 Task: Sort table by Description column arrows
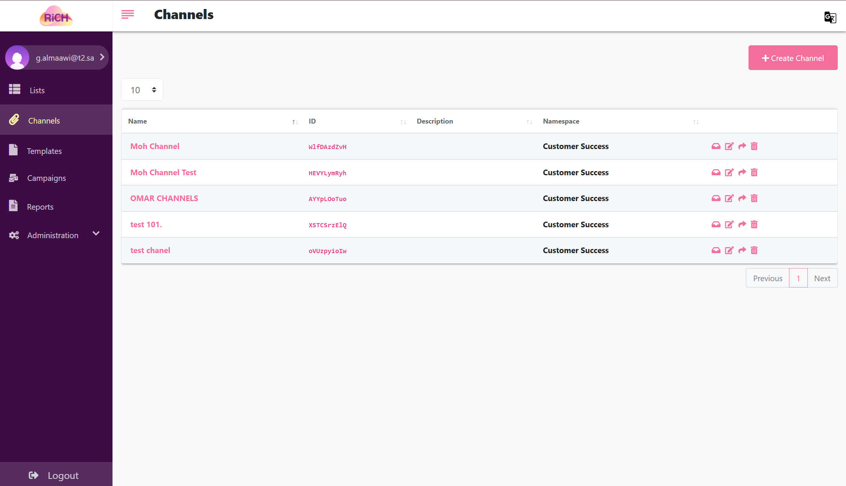tap(529, 122)
